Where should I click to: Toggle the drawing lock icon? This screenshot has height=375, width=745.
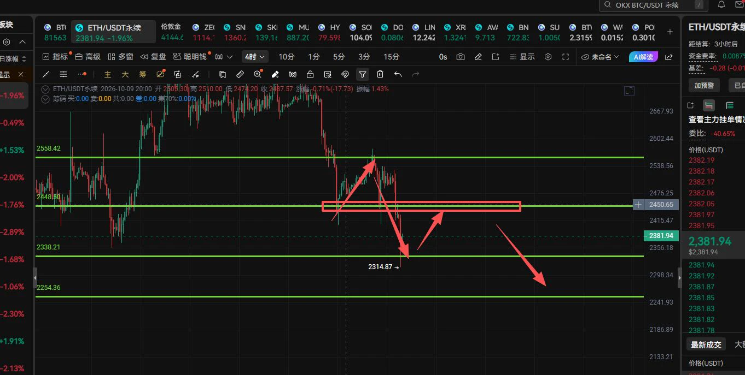pos(310,74)
